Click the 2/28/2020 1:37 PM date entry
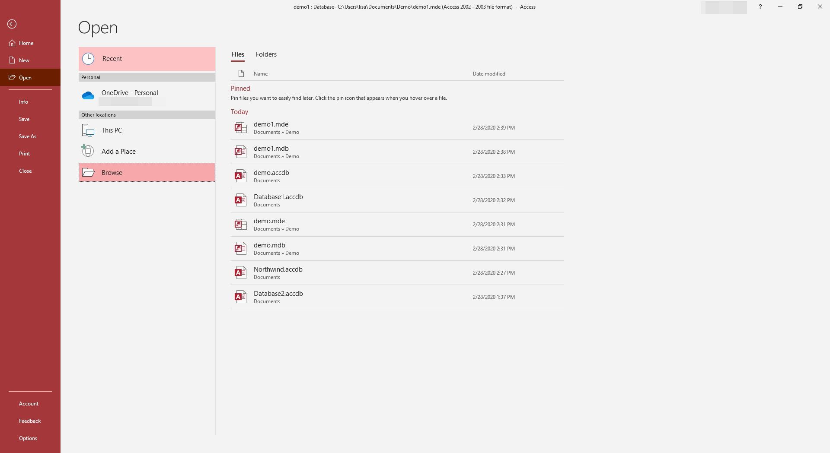This screenshot has width=830, height=453. click(494, 297)
